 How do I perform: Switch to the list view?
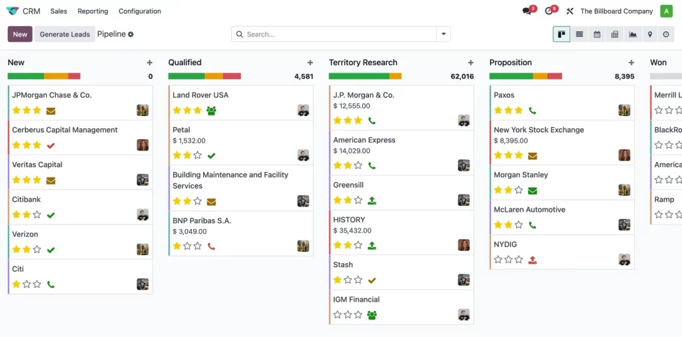pyautogui.click(x=579, y=34)
